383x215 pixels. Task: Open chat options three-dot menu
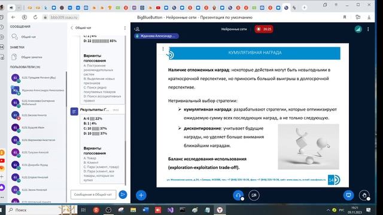coord(125,28)
